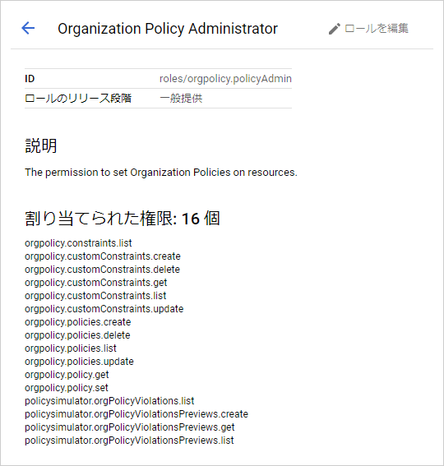Viewport: 444px width, 466px height.
Task: Select permission orgpolicy.policies.create
Action: 78,322
